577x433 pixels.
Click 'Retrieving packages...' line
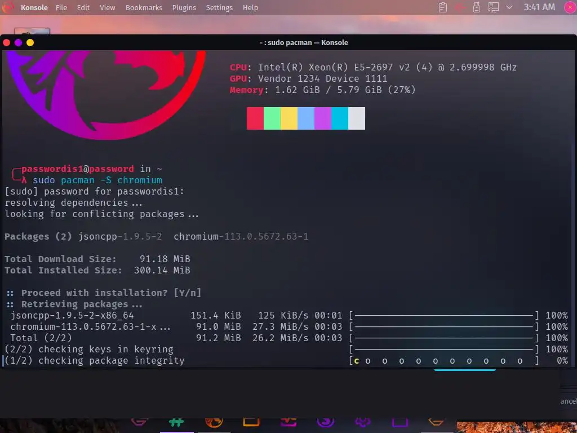coord(82,304)
